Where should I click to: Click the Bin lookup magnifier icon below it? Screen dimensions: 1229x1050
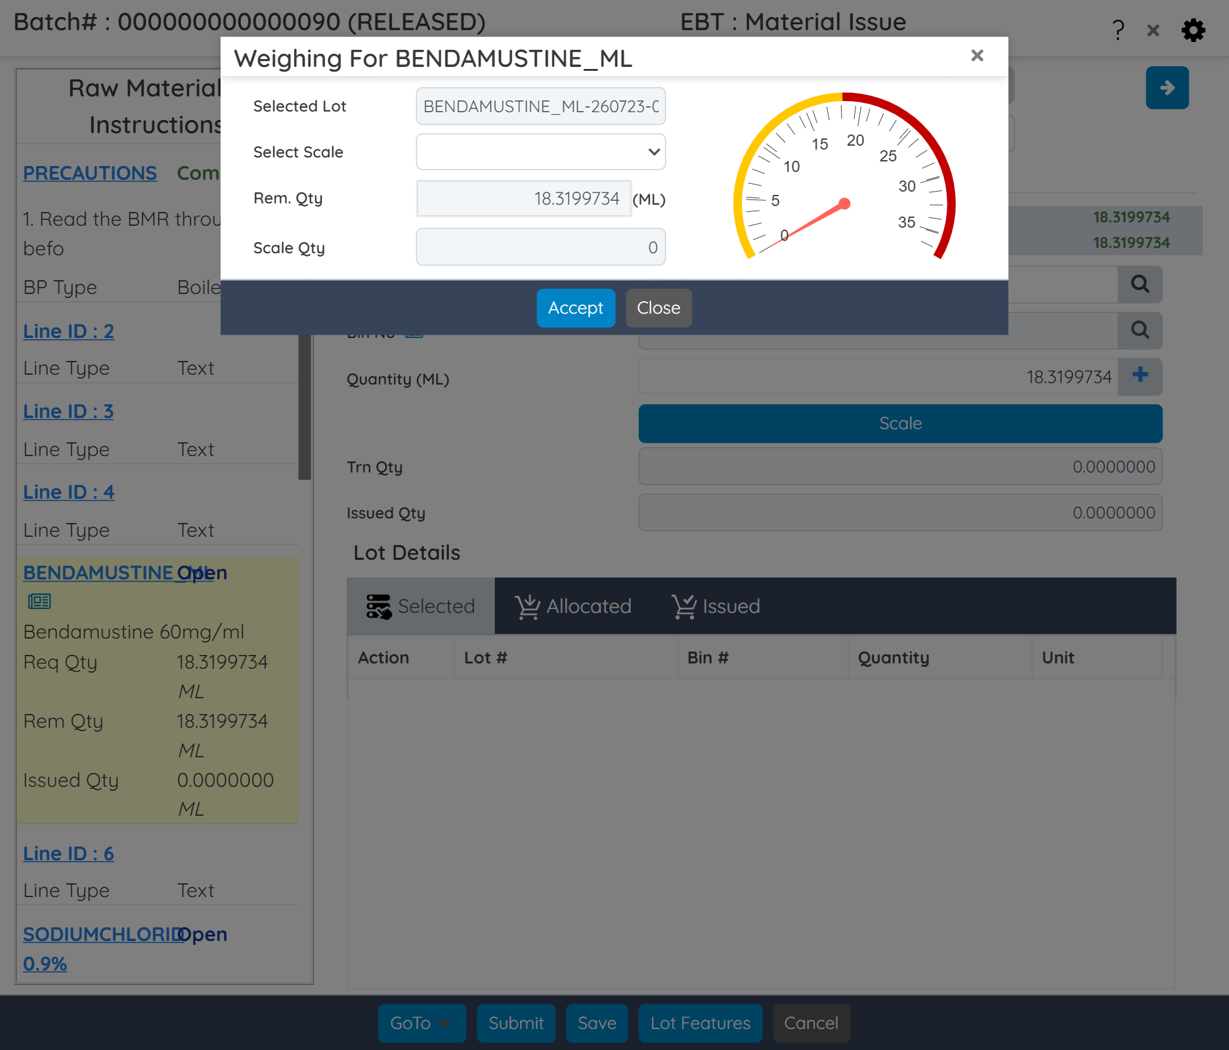pos(1140,330)
